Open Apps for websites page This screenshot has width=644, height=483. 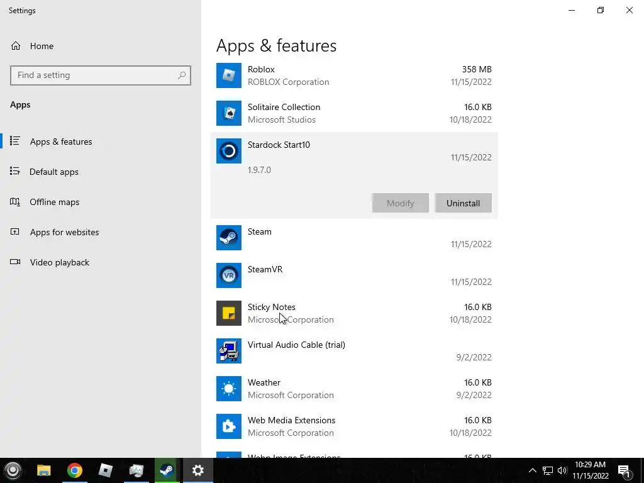click(65, 232)
